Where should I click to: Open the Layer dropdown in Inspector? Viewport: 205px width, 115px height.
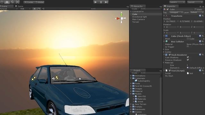(x=197, y=12)
